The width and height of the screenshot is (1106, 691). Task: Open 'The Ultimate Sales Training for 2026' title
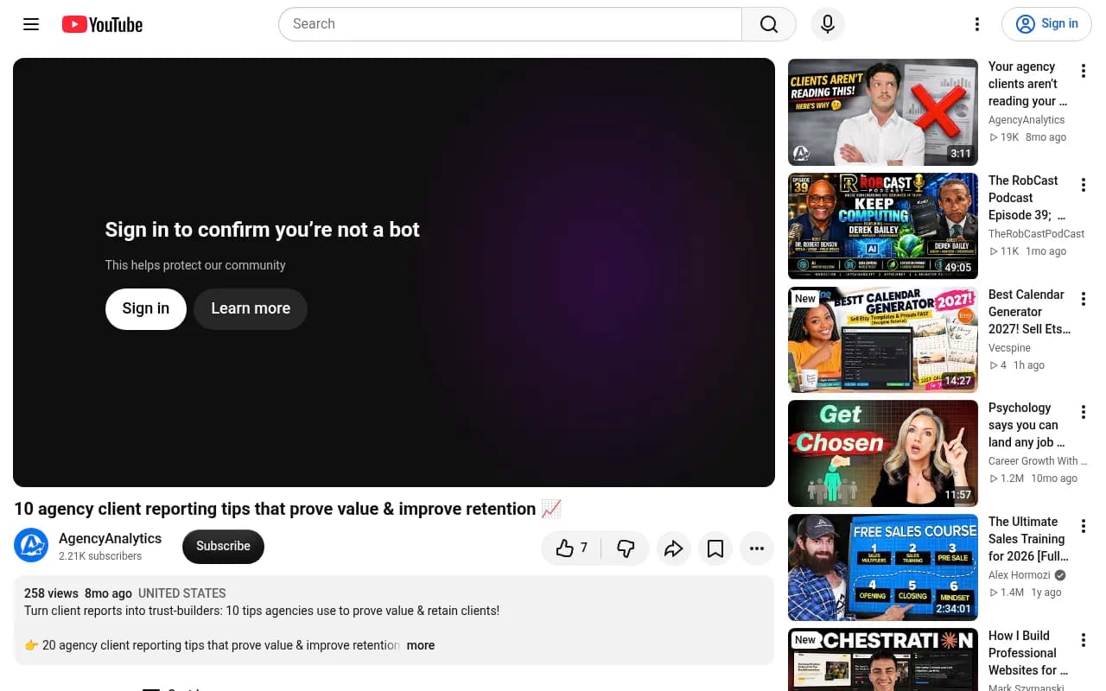coord(1028,539)
